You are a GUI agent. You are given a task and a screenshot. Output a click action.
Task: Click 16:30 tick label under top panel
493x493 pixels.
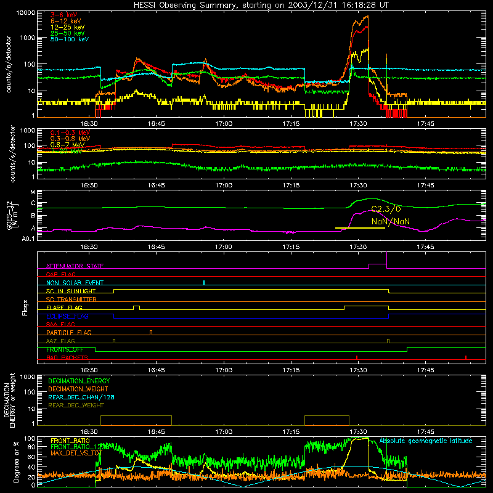tap(89, 124)
